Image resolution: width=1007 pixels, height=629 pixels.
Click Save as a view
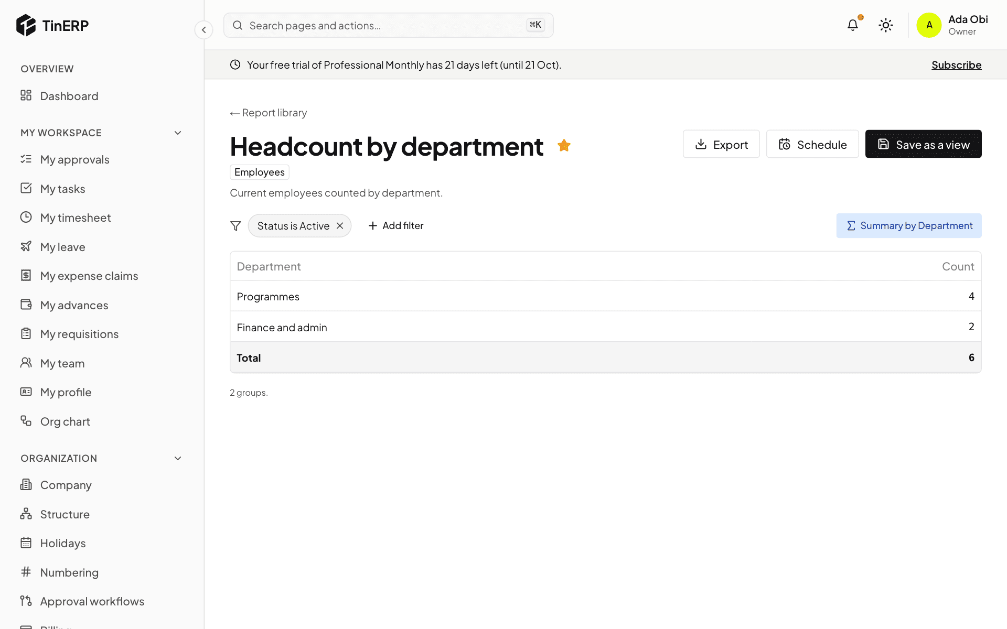click(x=923, y=144)
